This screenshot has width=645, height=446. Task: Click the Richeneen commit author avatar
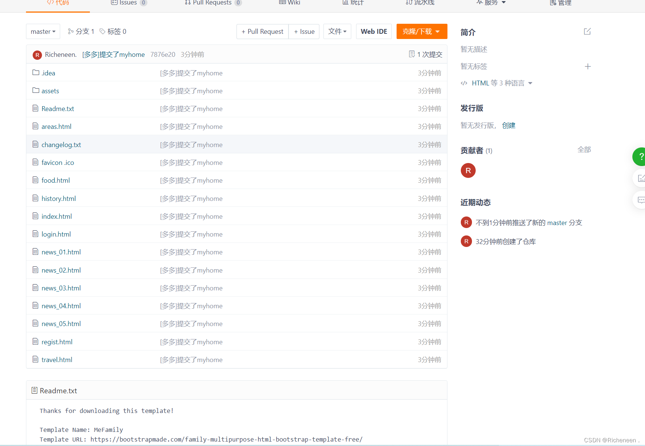(x=37, y=55)
